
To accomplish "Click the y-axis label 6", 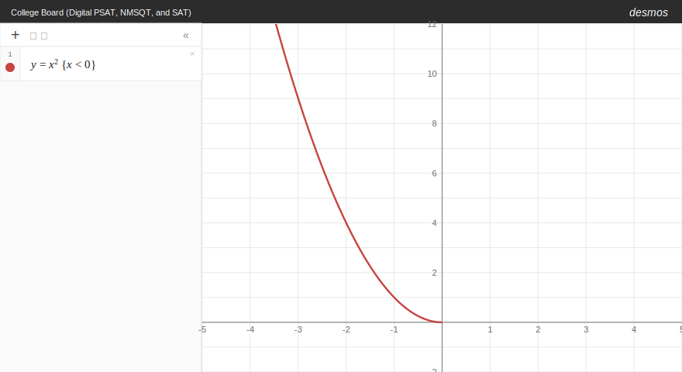I will point(434,173).
